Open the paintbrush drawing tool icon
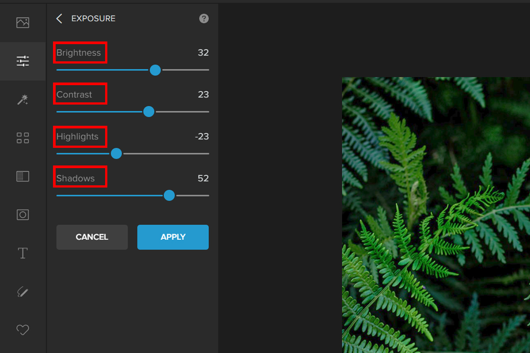The width and height of the screenshot is (530, 353). [x=23, y=292]
